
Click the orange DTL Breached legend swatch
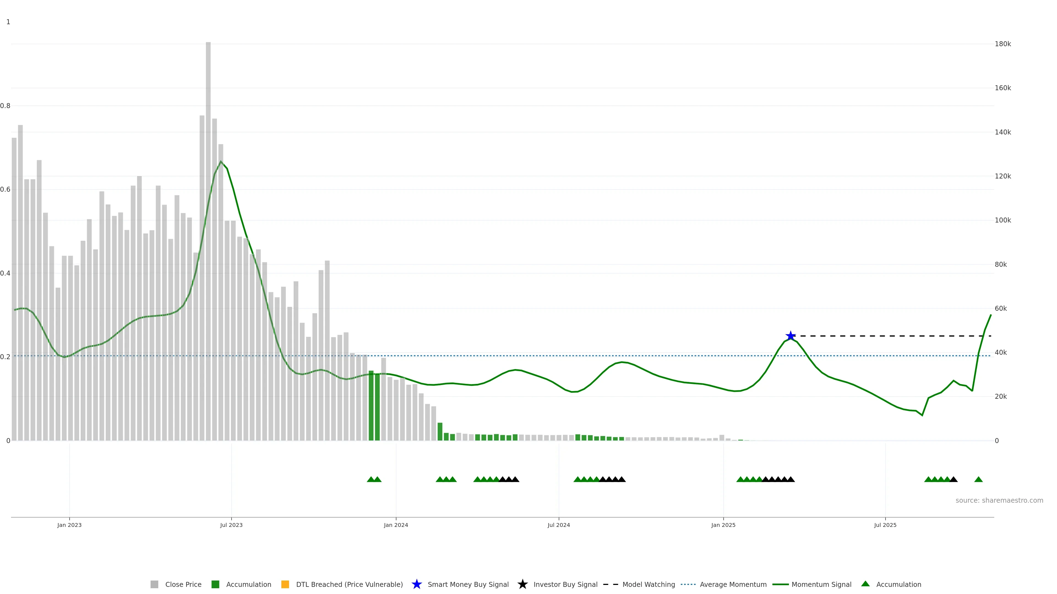point(285,585)
